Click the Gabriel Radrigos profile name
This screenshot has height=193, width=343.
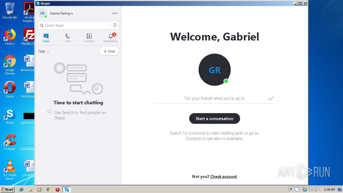coord(61,13)
